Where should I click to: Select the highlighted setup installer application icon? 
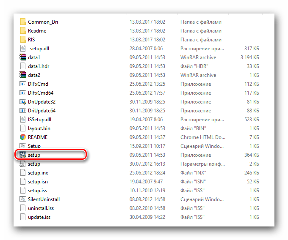pyautogui.click(x=23, y=155)
